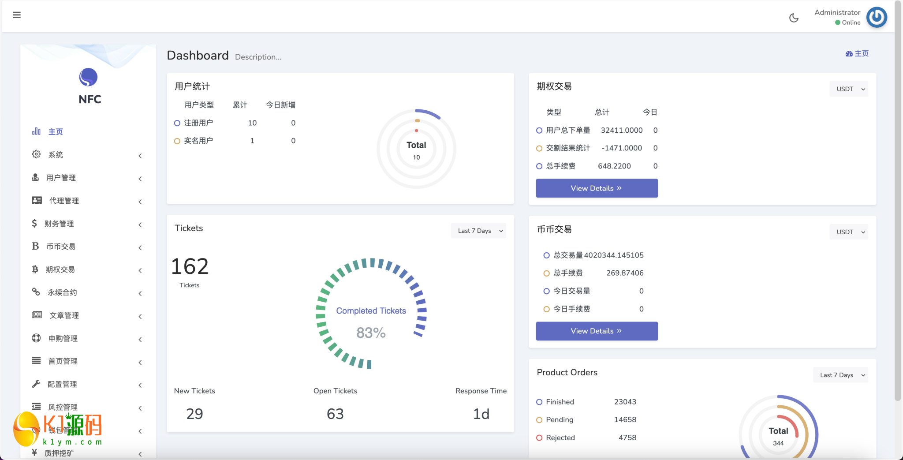
Task: Click the wrench icon for 配置管理
Action: point(36,384)
